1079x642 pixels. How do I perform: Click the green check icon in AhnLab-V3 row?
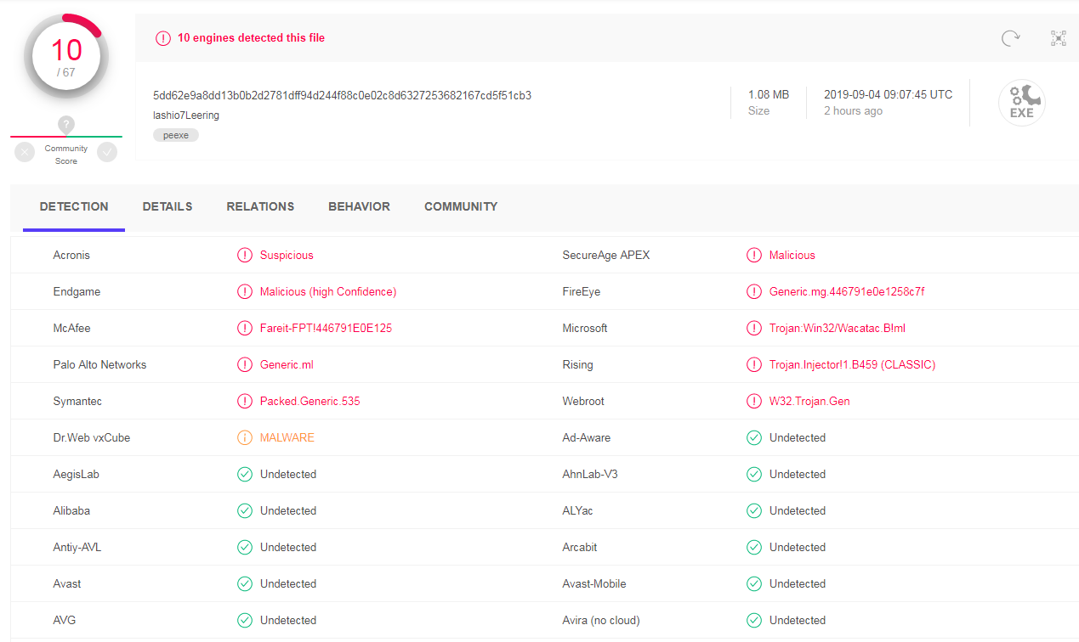[x=754, y=474]
